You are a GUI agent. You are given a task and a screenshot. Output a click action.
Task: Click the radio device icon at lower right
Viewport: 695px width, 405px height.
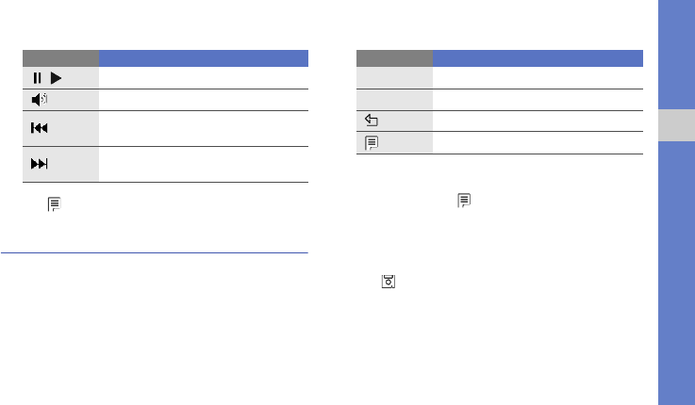[x=388, y=281]
